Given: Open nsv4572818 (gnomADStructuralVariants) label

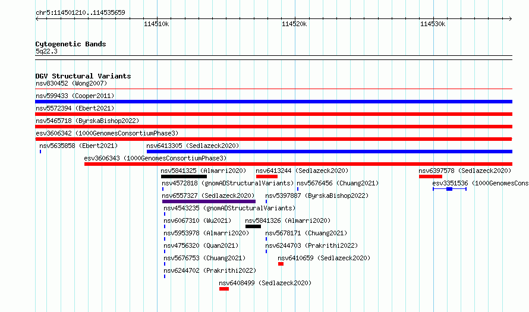Looking at the screenshot, I should tap(228, 183).
